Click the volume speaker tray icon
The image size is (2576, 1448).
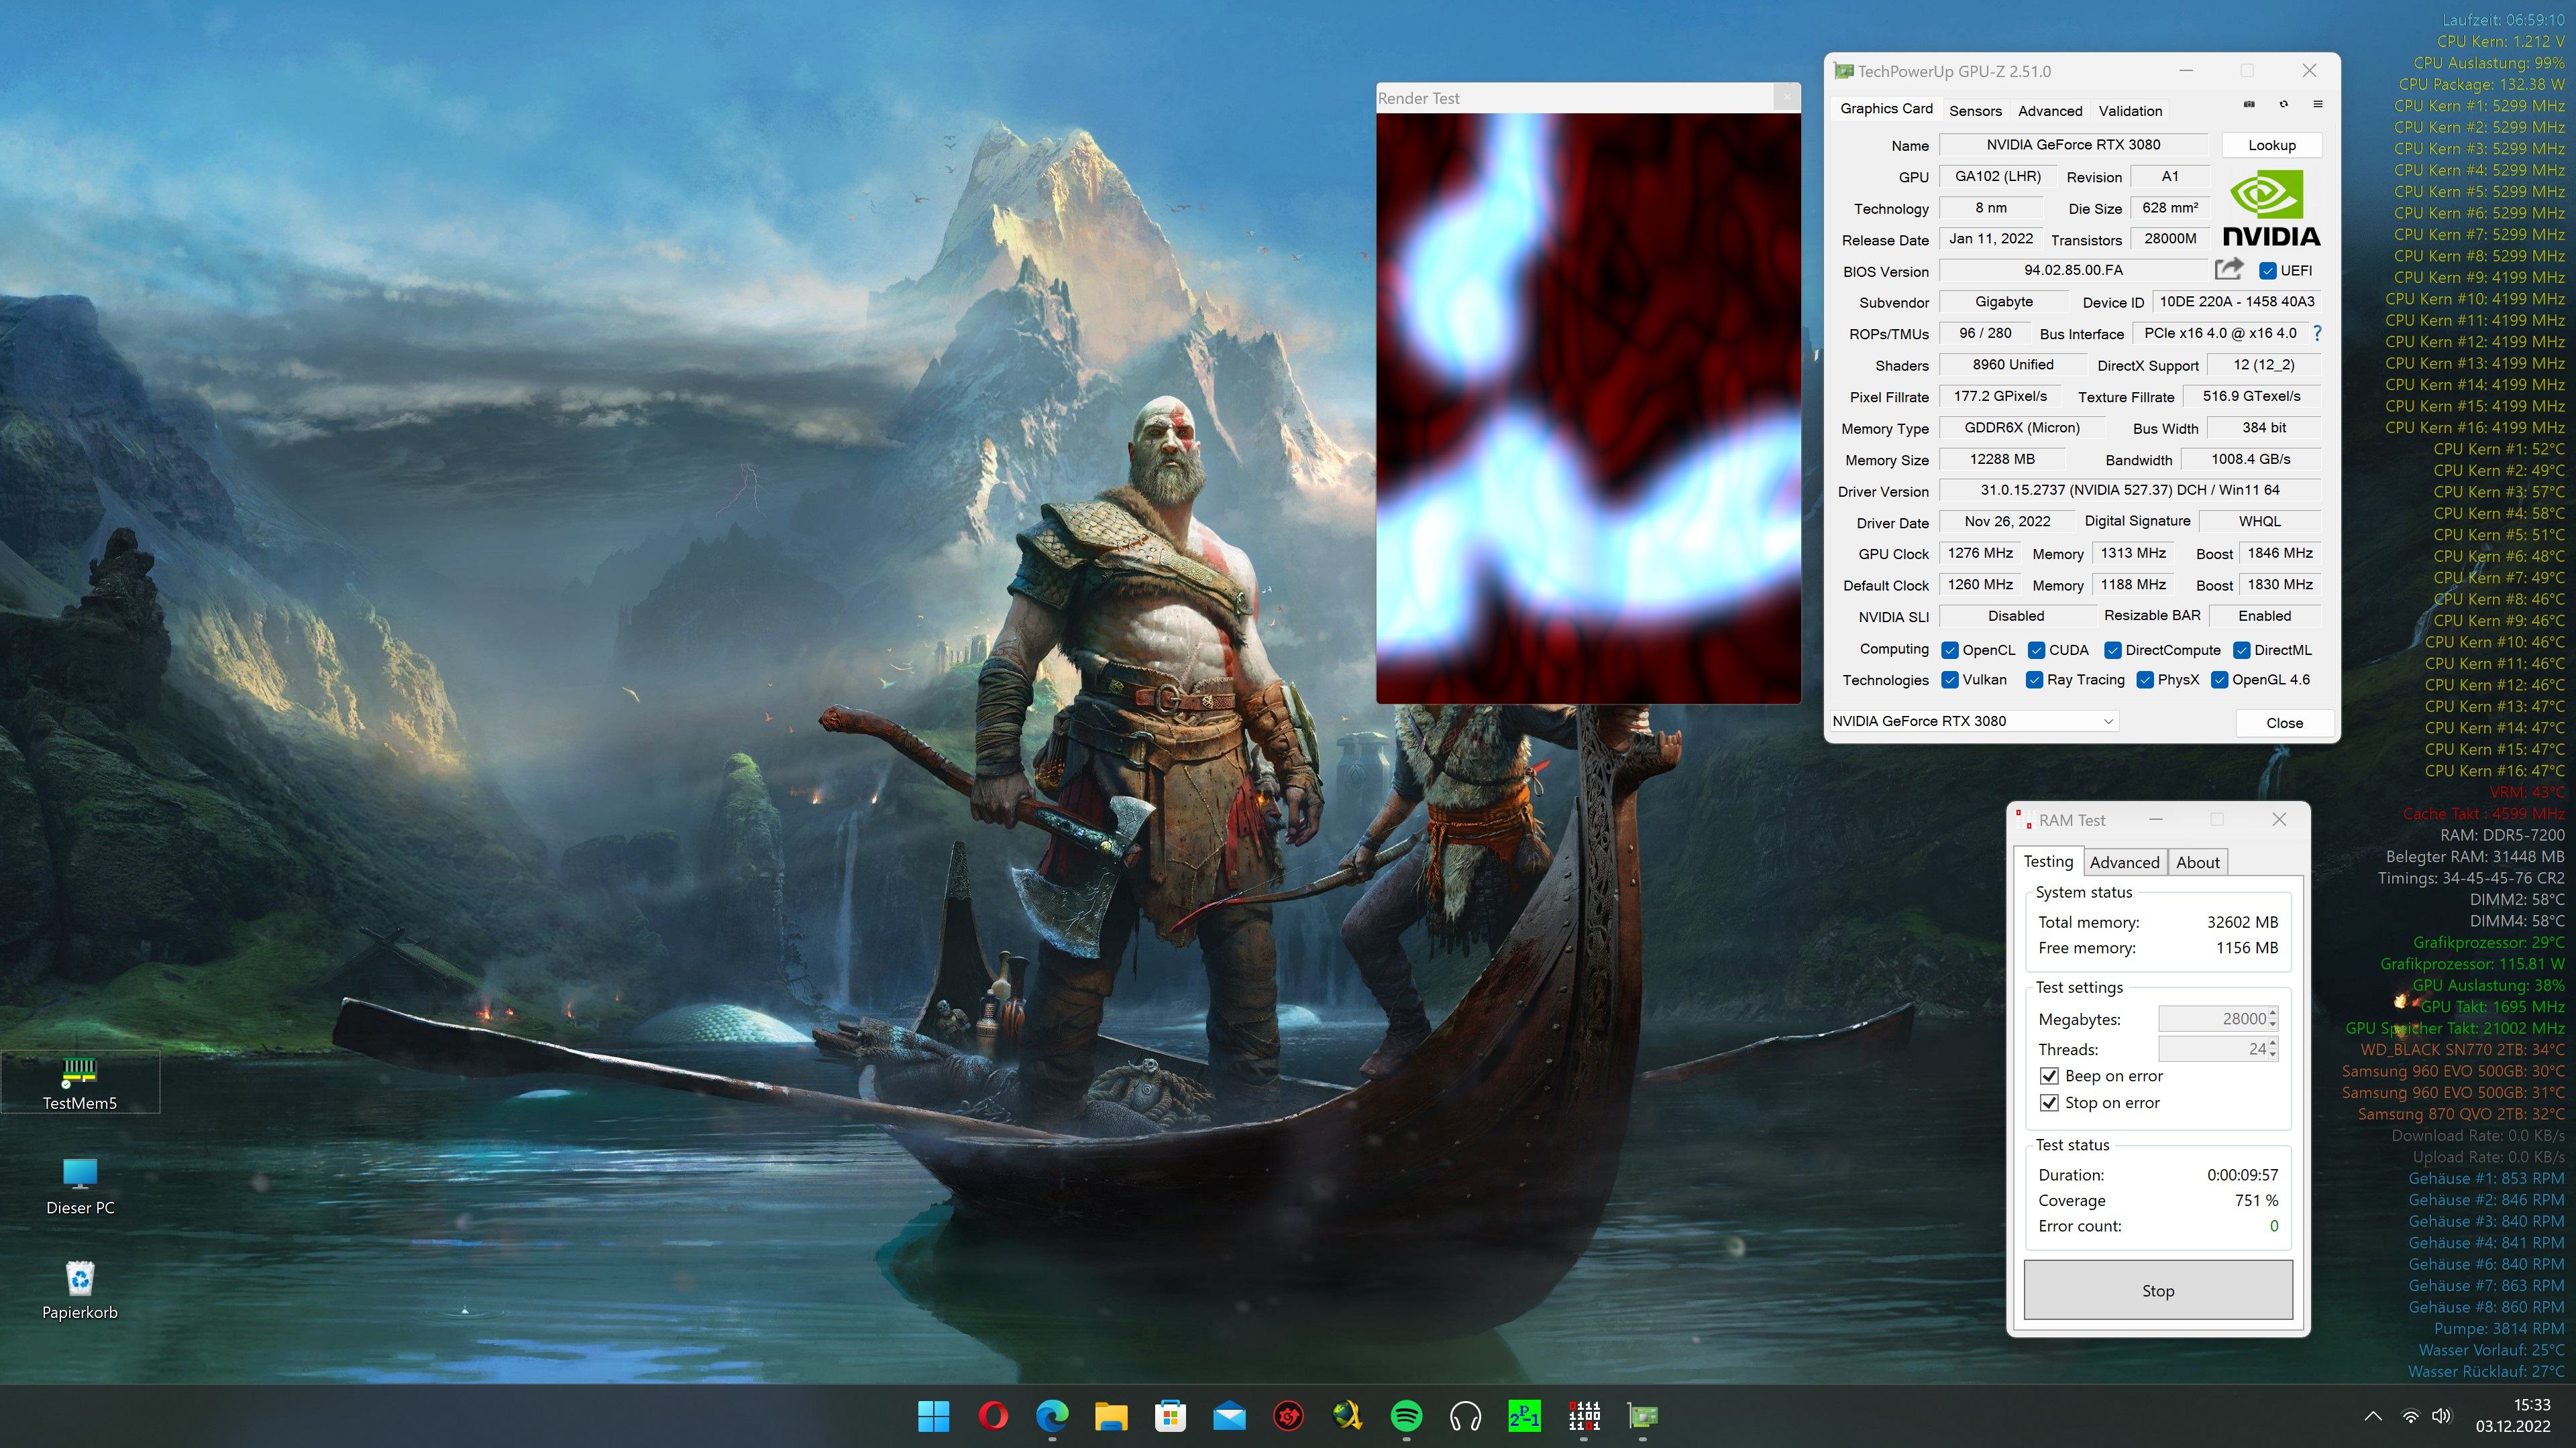coord(2442,1416)
